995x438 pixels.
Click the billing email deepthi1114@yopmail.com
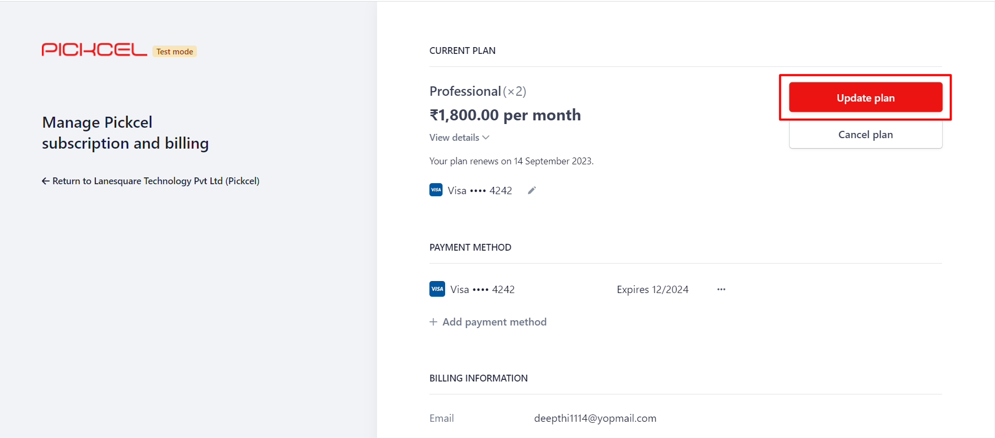point(595,418)
